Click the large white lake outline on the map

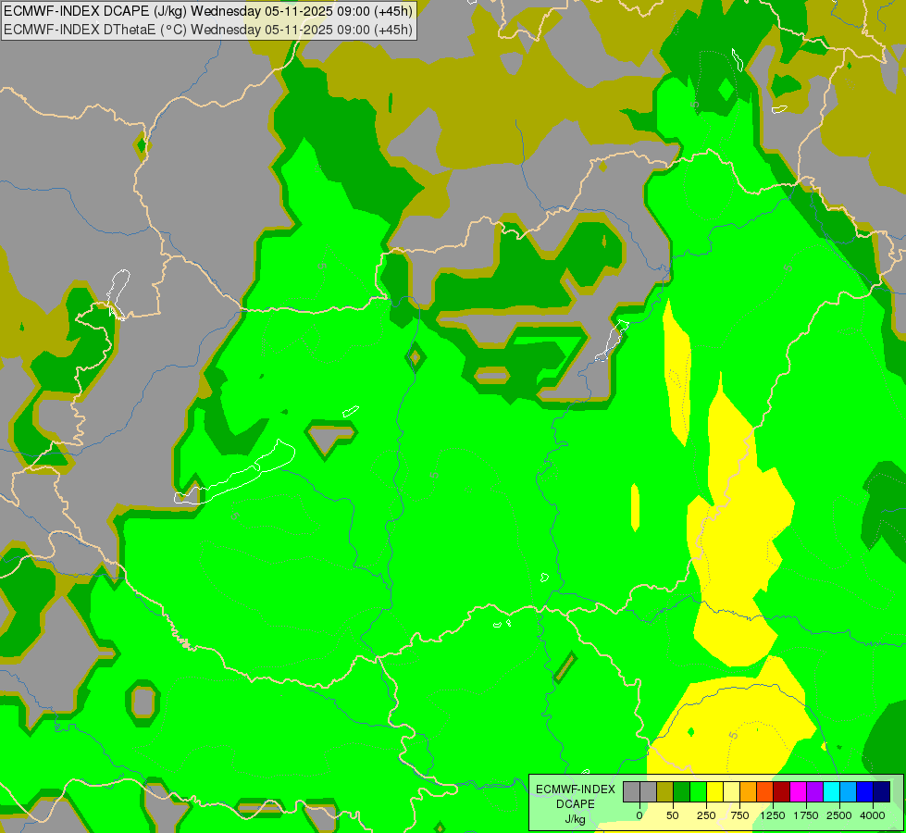click(x=235, y=472)
